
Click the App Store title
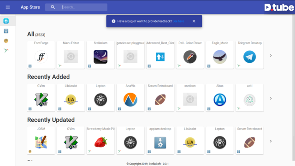(30, 7)
